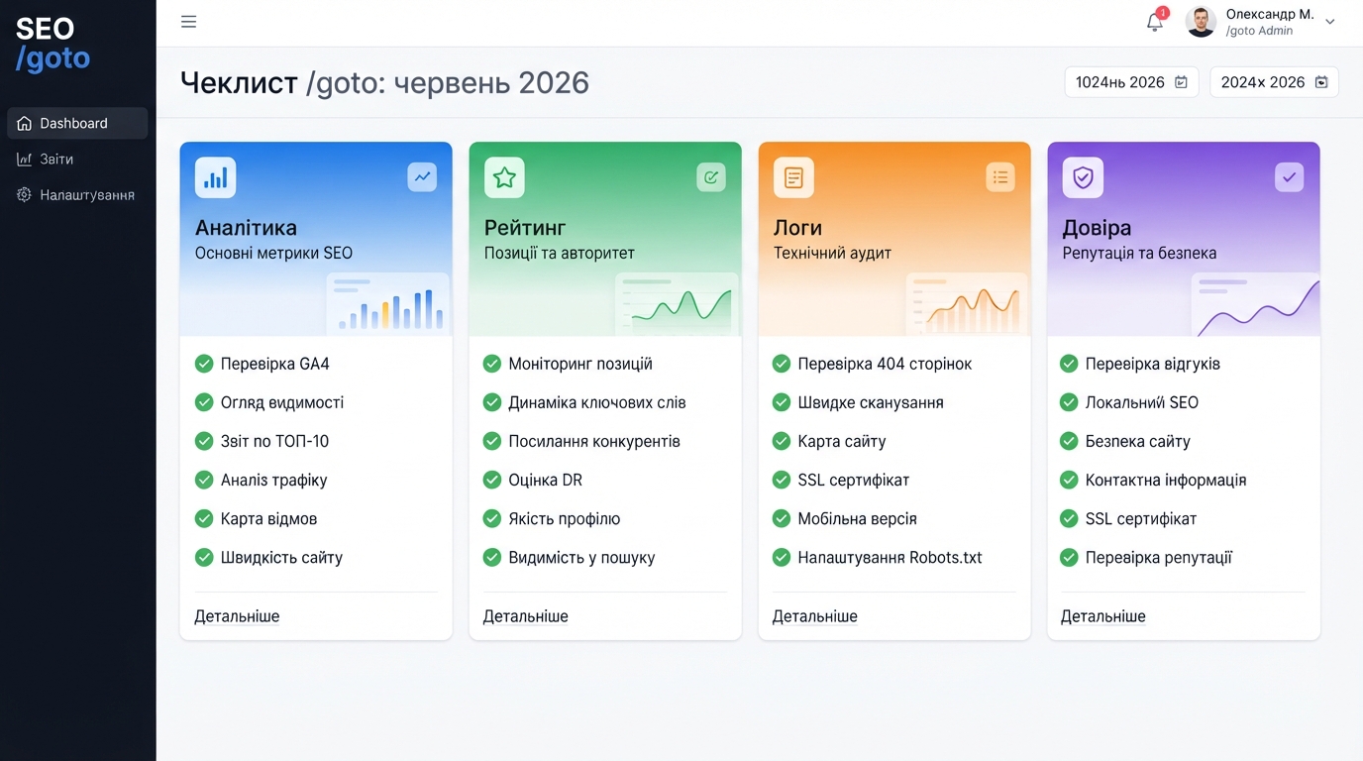Click the Логи card title
The height and width of the screenshot is (761, 1363).
(797, 228)
